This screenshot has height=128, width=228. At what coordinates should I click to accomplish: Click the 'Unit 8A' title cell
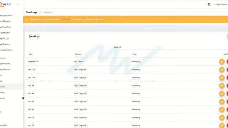[x=31, y=110]
